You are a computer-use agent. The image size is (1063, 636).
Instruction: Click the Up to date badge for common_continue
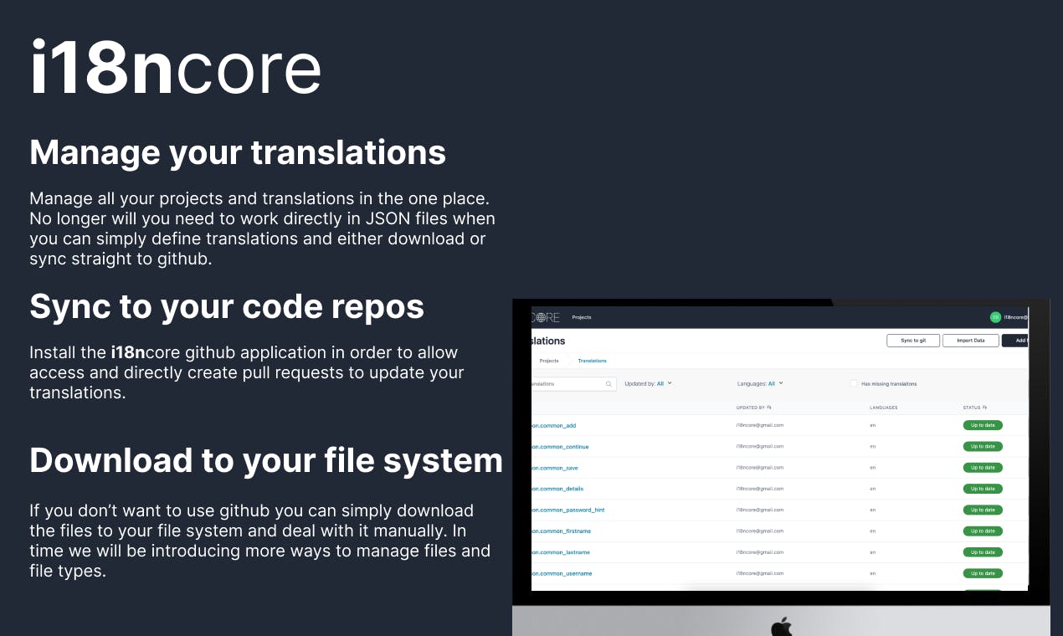coord(983,446)
